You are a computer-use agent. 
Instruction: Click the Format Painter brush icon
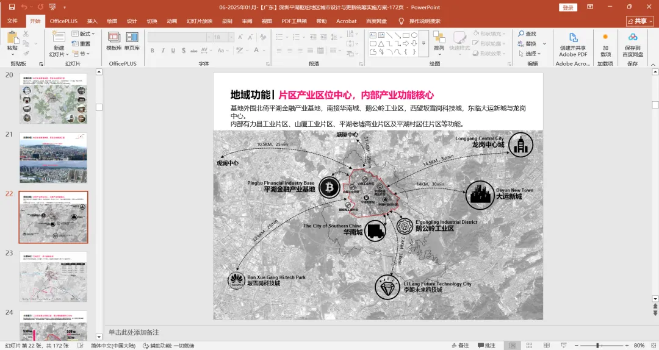26,54
